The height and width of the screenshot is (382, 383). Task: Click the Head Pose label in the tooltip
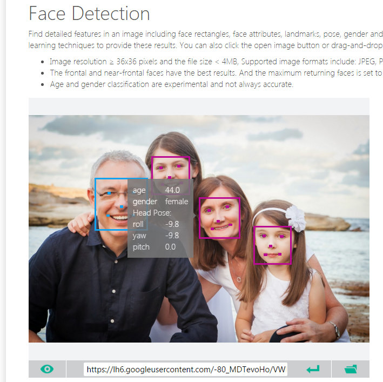tap(152, 213)
